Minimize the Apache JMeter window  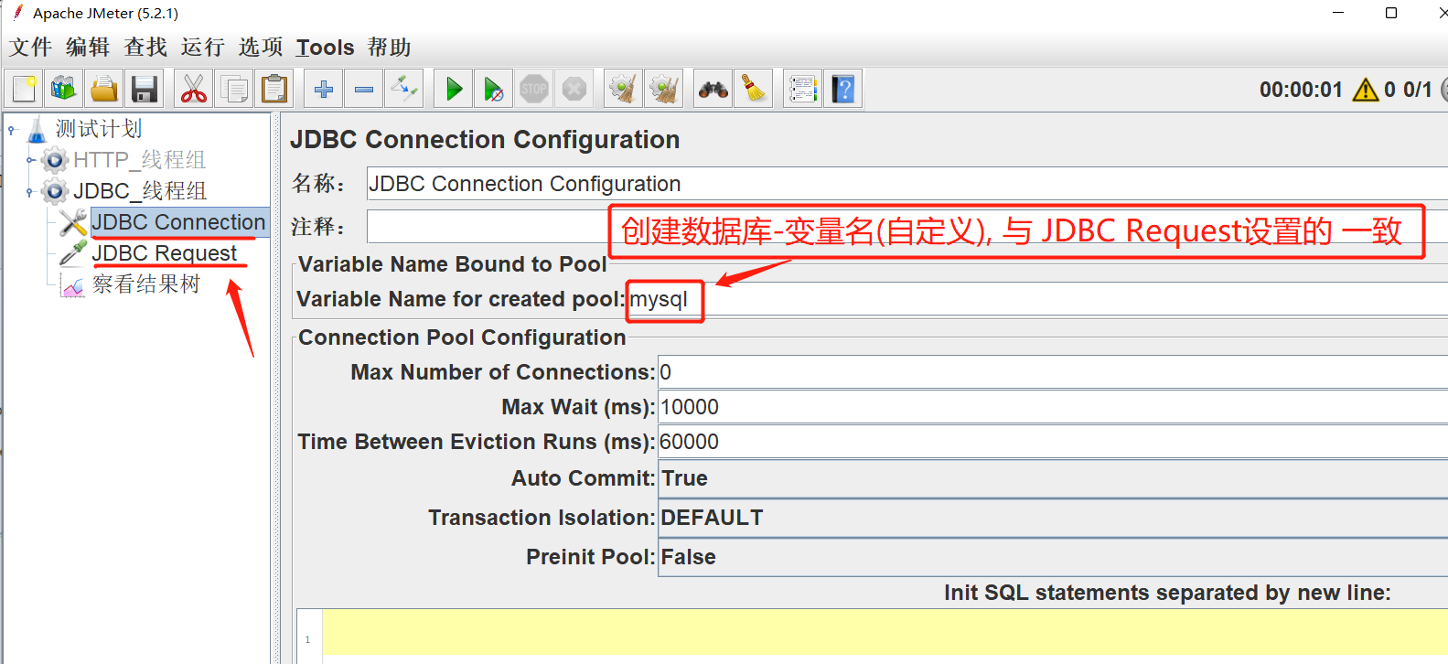[1338, 13]
